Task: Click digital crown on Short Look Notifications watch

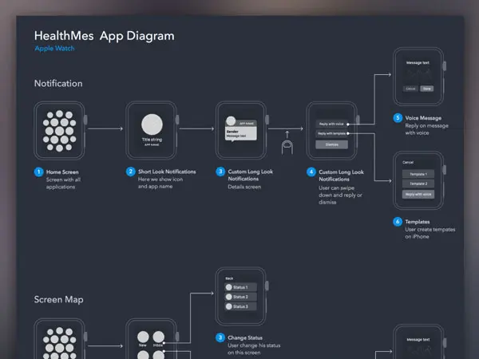Action: (177, 120)
